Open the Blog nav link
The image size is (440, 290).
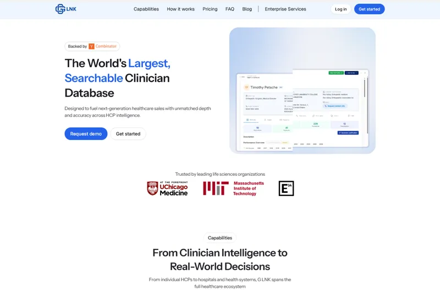point(247,9)
